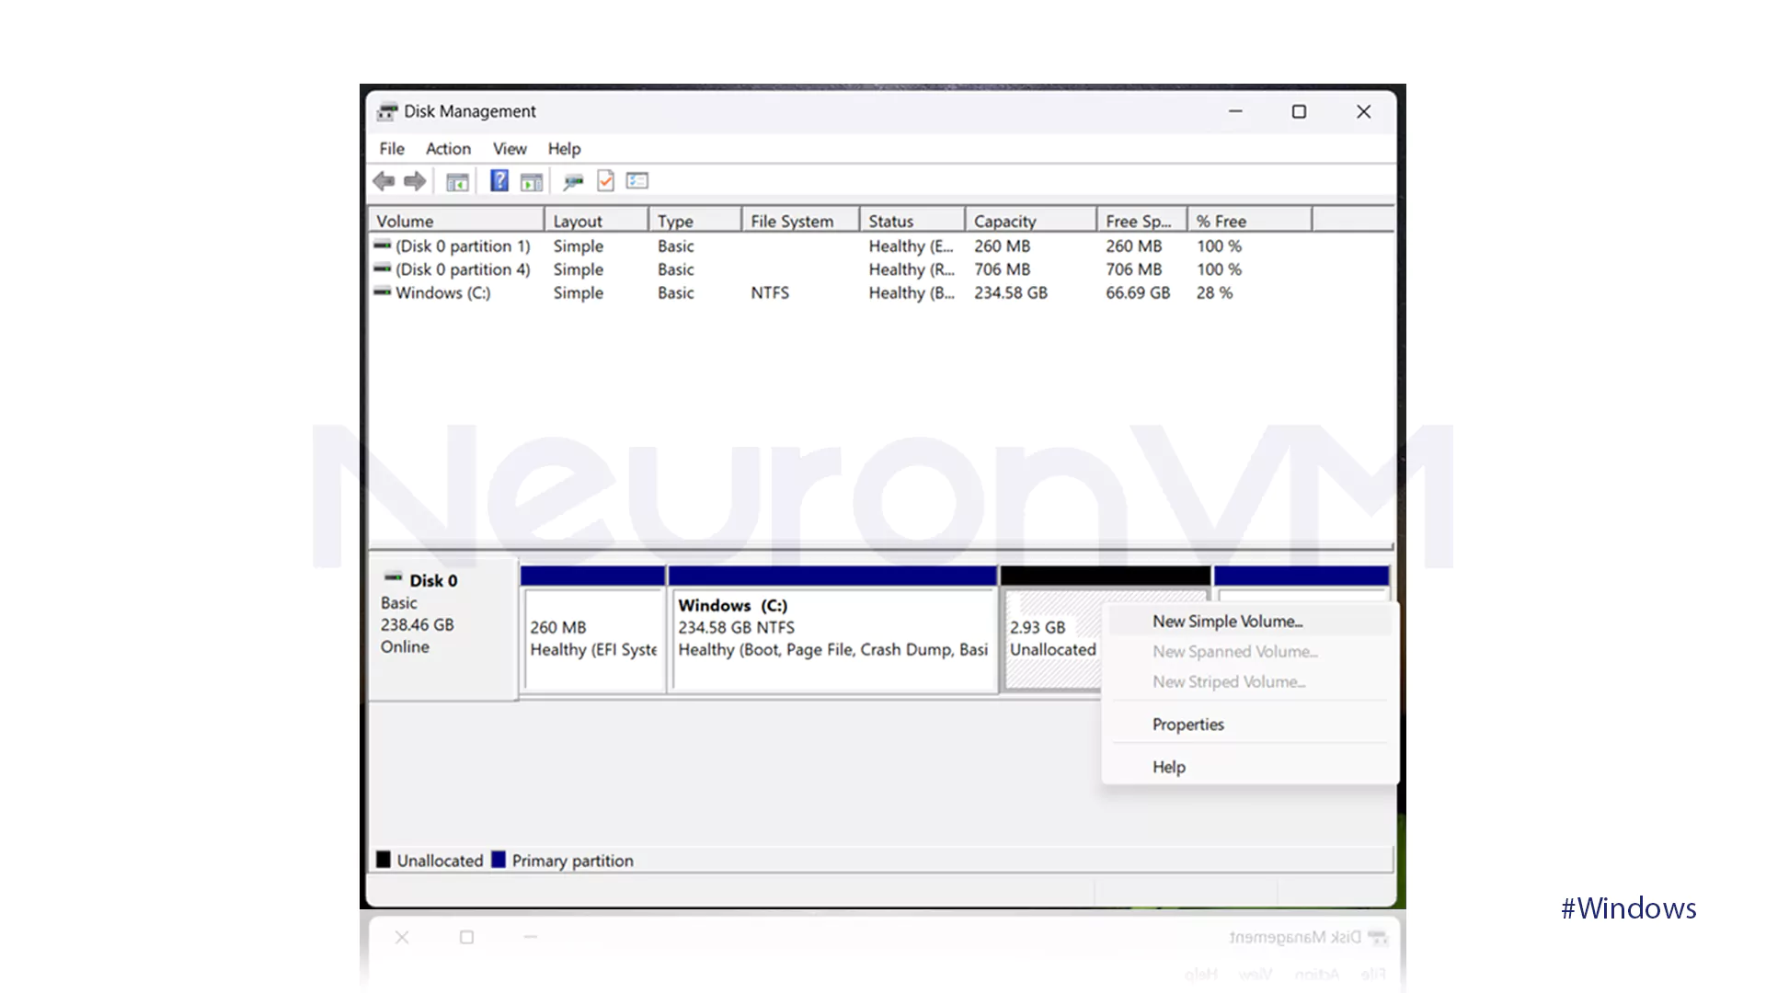Open the view settings checklist icon
Viewport: 1766px width, 993px height.
pyautogui.click(x=637, y=181)
